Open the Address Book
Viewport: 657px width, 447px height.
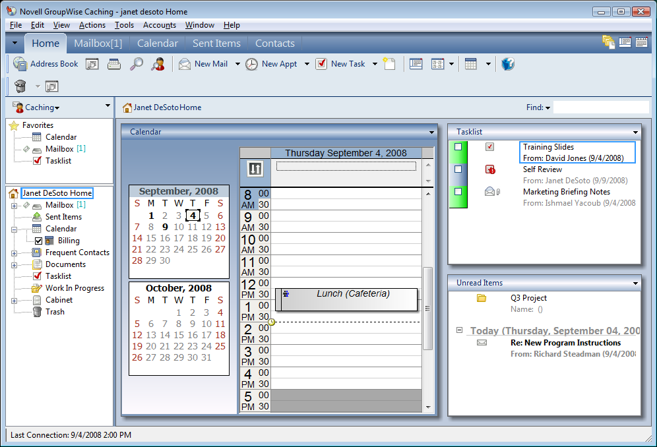click(46, 64)
